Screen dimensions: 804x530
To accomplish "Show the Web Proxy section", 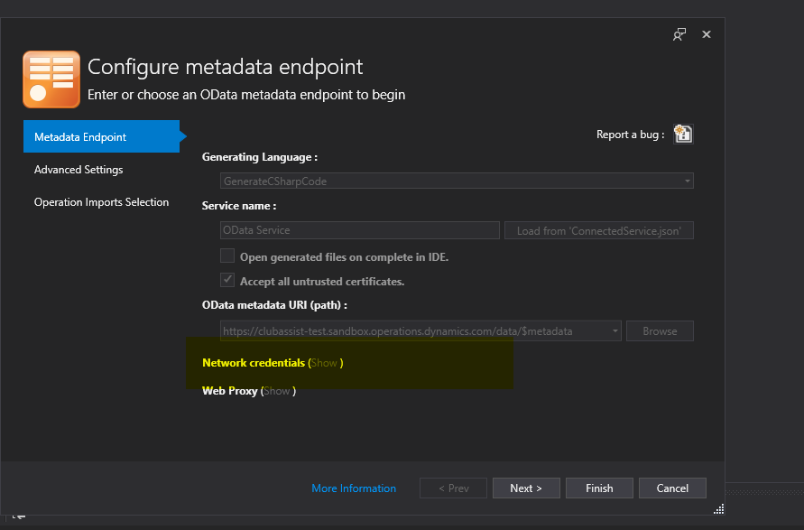I will click(x=277, y=391).
